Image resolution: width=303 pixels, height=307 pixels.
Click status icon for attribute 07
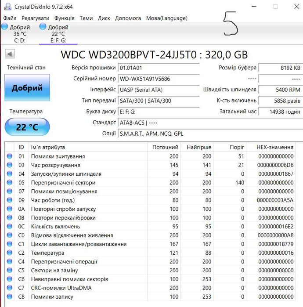(9, 191)
